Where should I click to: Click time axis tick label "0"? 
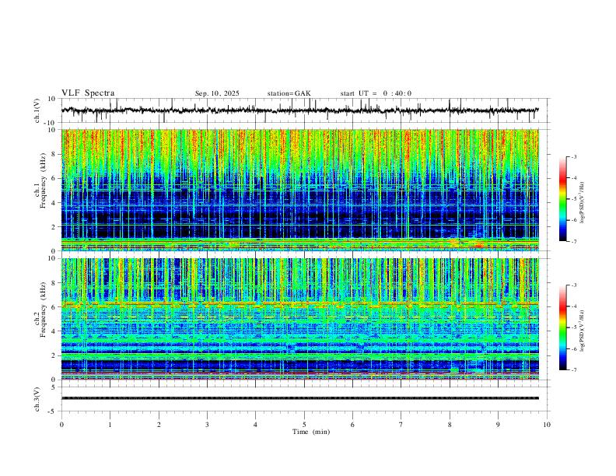tap(61, 425)
